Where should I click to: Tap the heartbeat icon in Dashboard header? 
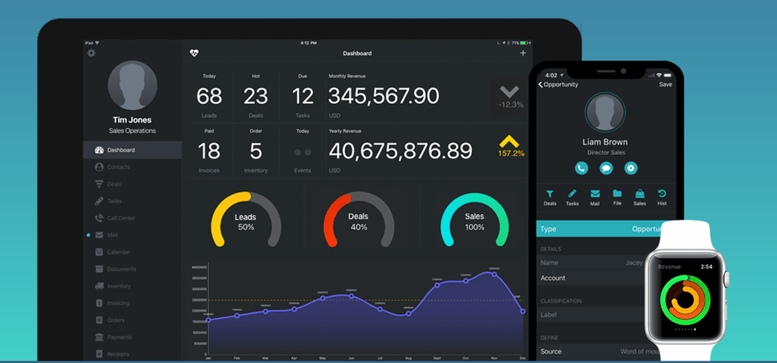(x=193, y=53)
